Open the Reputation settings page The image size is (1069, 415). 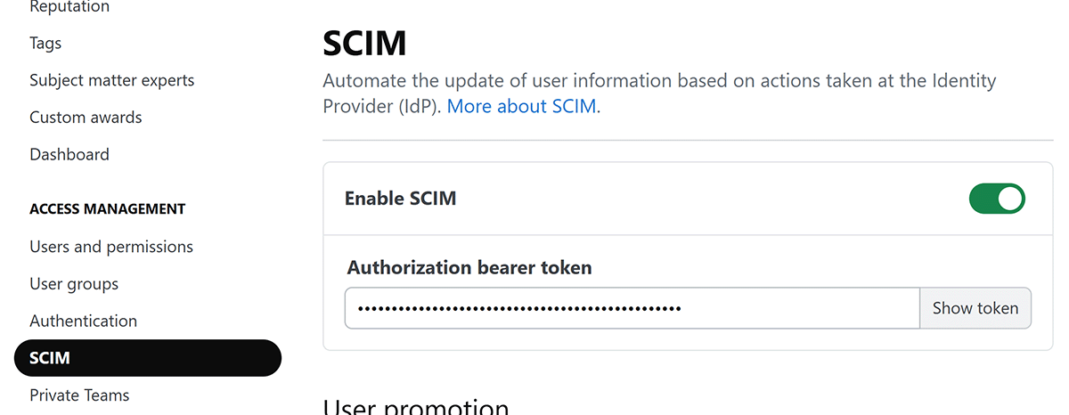tap(69, 7)
